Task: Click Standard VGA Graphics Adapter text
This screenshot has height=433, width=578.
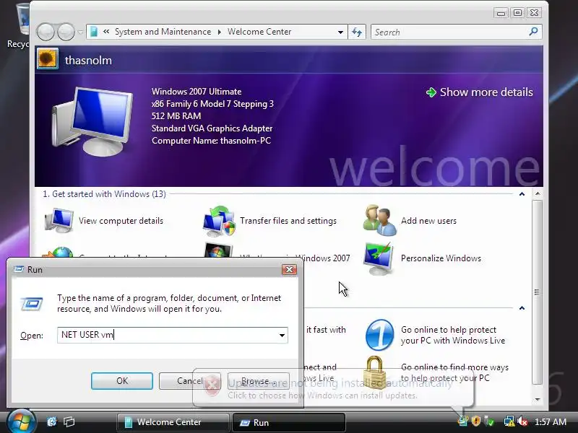Action: coord(212,128)
